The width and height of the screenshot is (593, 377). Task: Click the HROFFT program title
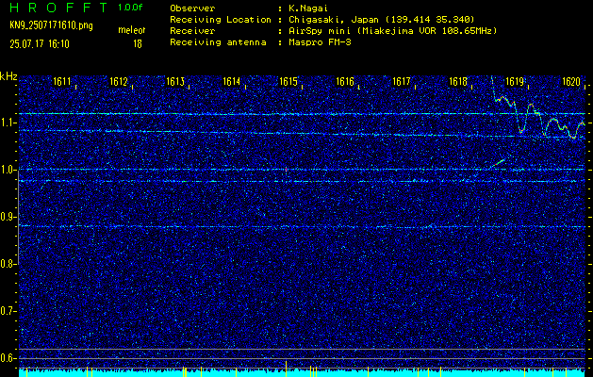[58, 8]
